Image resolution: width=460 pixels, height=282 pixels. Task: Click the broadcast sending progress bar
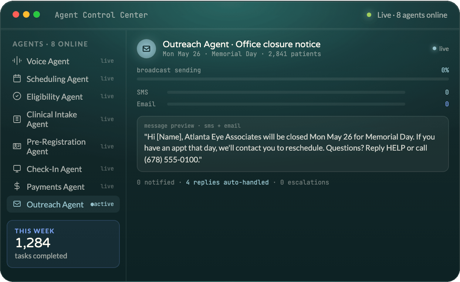(293, 79)
